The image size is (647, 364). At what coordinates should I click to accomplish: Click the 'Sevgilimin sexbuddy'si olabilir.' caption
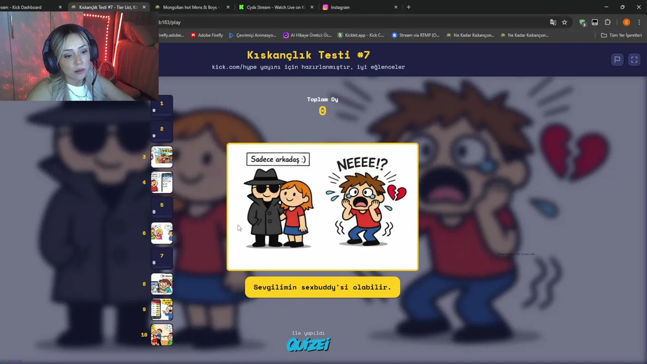322,287
